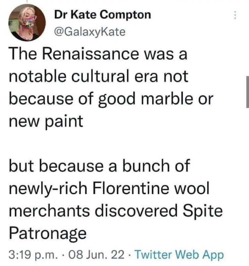Click the word merchants in the tweet
Viewport: 249px width, 266px height.
click(x=49, y=211)
